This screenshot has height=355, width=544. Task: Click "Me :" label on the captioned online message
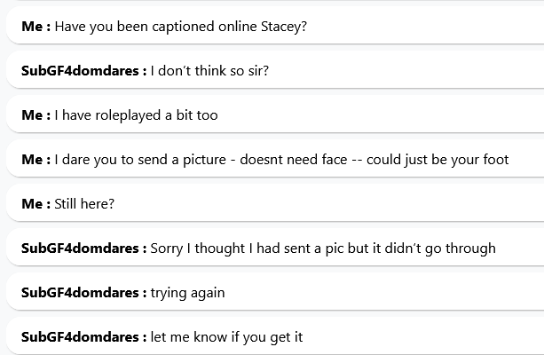[x=35, y=27]
